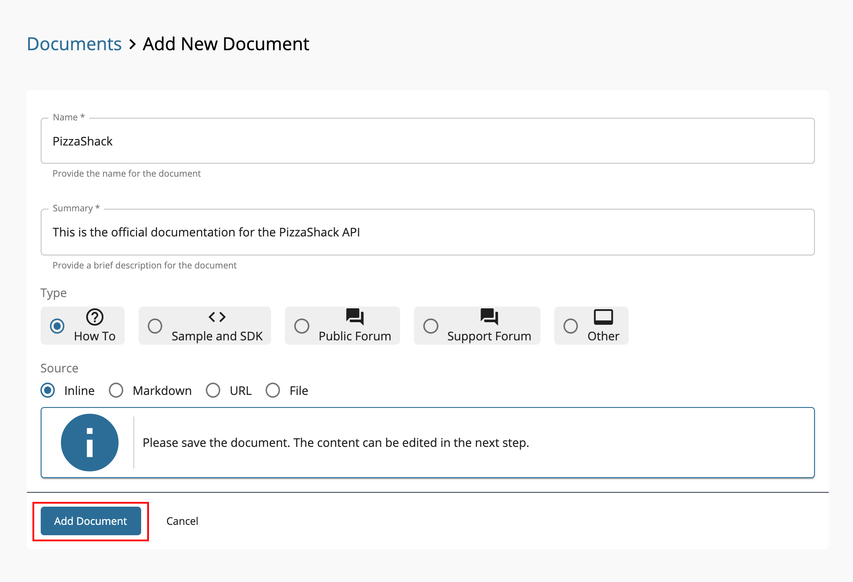Viewport: 853px width, 582px height.
Task: Click the blue info circle icon
Action: [x=90, y=443]
